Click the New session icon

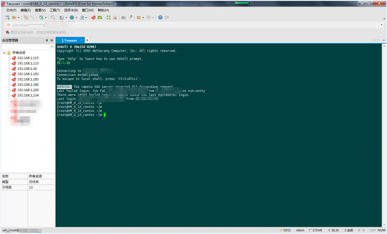pos(8,18)
